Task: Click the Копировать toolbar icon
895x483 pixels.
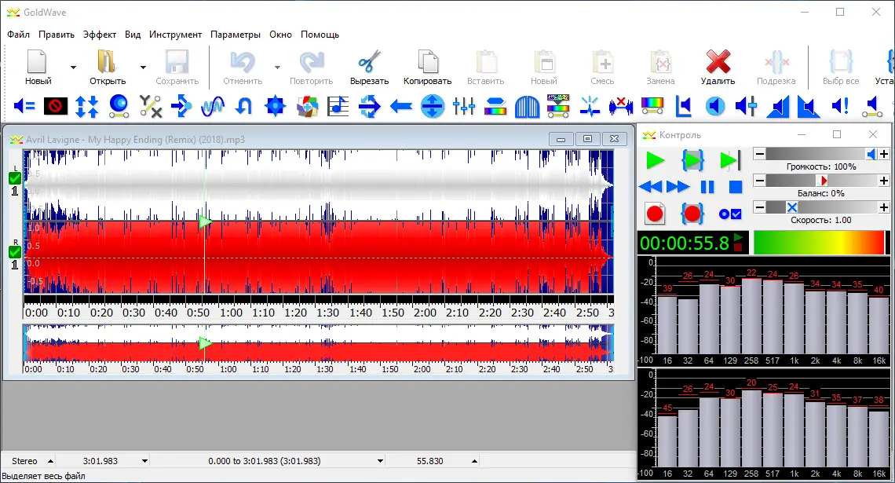Action: tap(427, 63)
